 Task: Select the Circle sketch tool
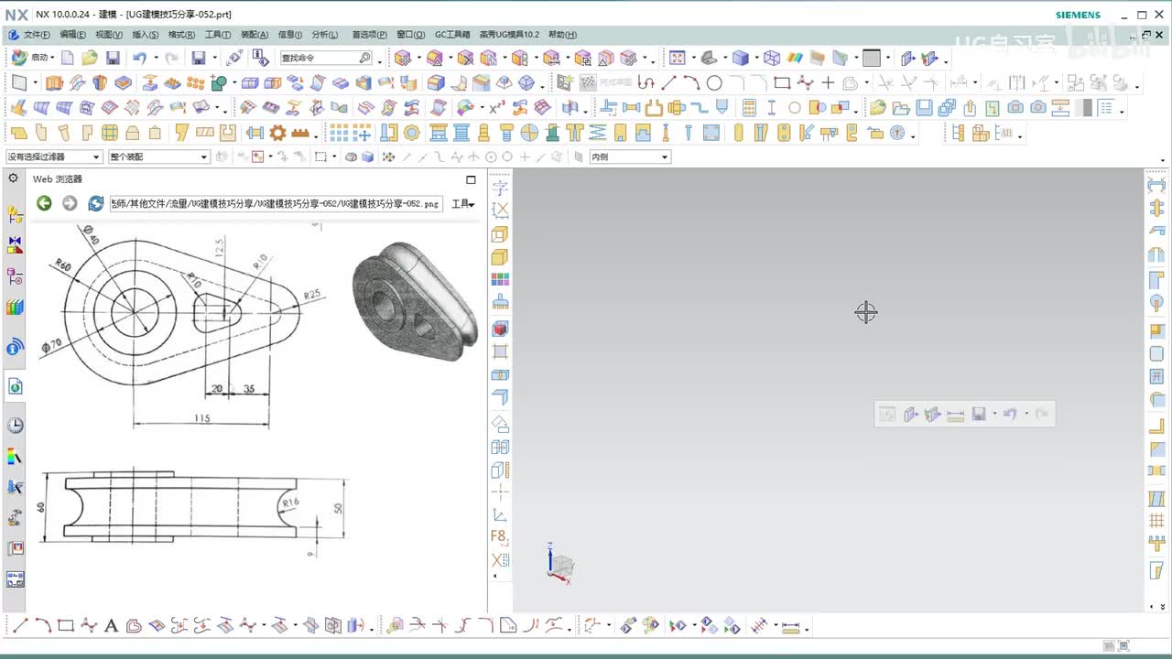pos(714,83)
